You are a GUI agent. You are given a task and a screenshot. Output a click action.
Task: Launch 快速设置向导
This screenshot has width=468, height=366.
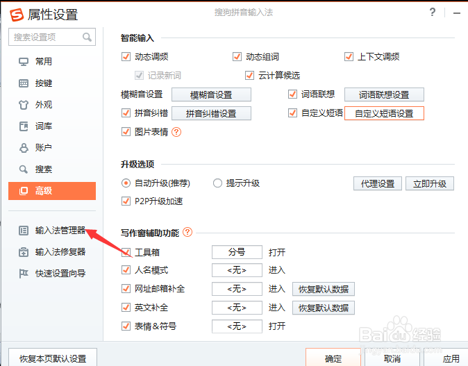(x=52, y=274)
